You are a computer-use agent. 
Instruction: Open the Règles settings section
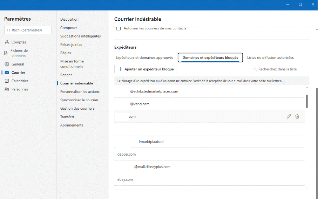(66, 53)
